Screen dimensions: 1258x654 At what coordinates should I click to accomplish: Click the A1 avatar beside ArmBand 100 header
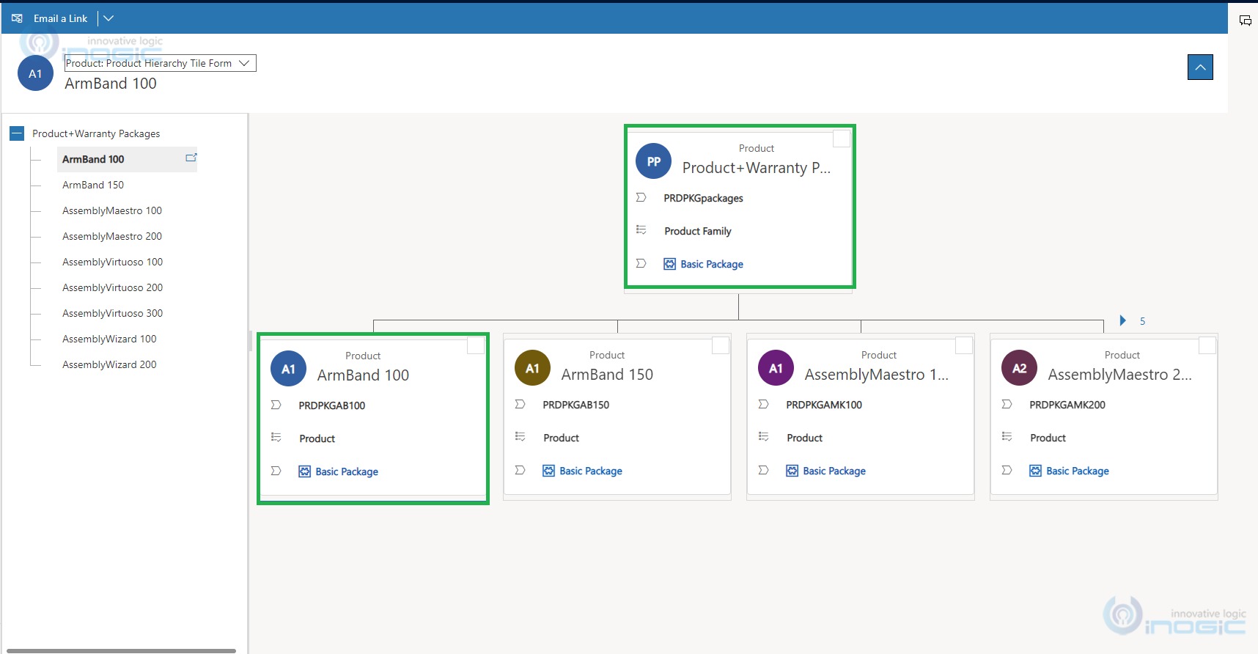click(x=35, y=73)
